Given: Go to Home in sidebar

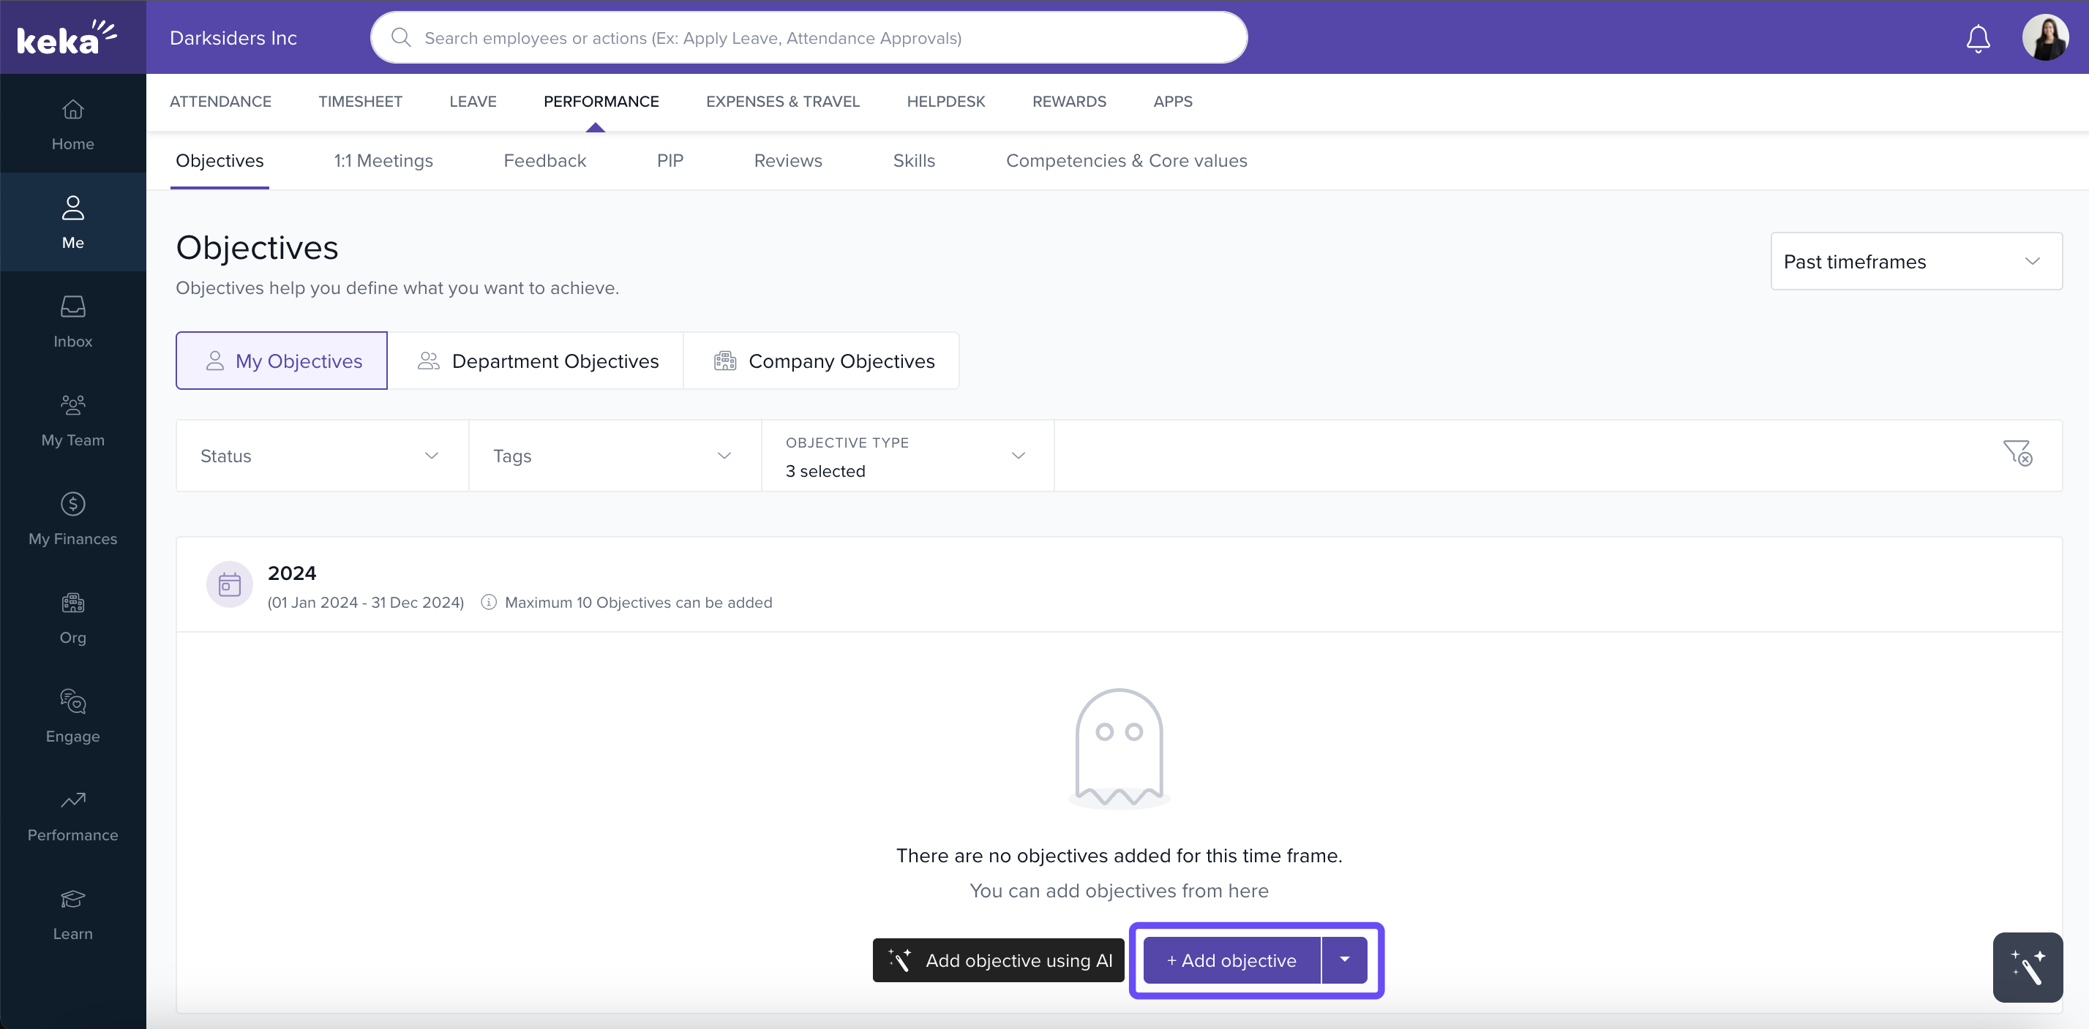Looking at the screenshot, I should point(73,124).
